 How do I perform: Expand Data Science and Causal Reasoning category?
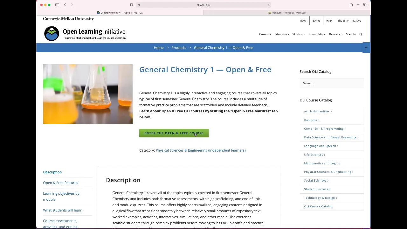point(331,137)
